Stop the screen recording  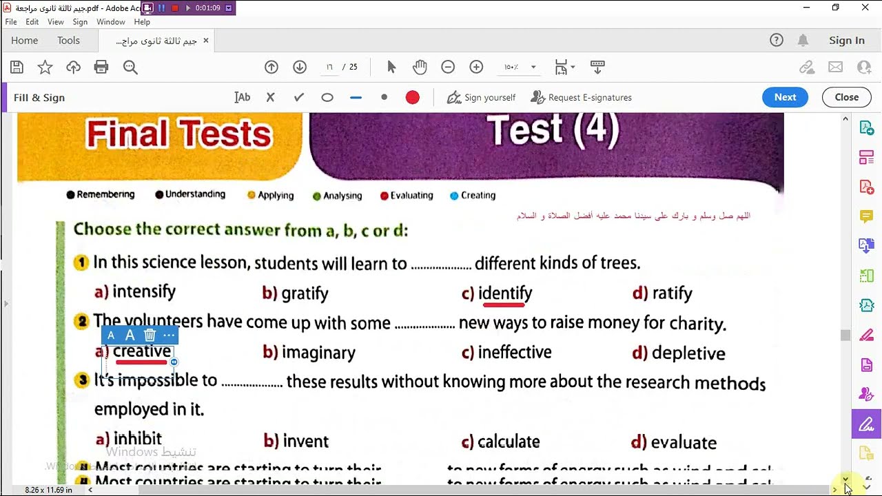tap(175, 8)
